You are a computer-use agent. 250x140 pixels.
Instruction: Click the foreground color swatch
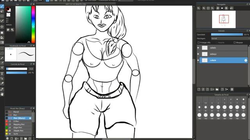7,9
